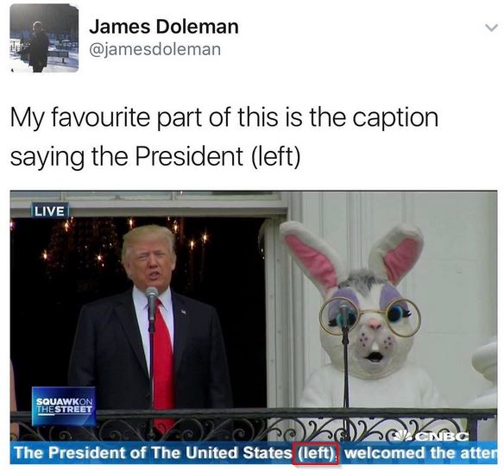Click the flag pin on the suit lapel
The width and height of the screenshot is (504, 471).
(x=183, y=311)
